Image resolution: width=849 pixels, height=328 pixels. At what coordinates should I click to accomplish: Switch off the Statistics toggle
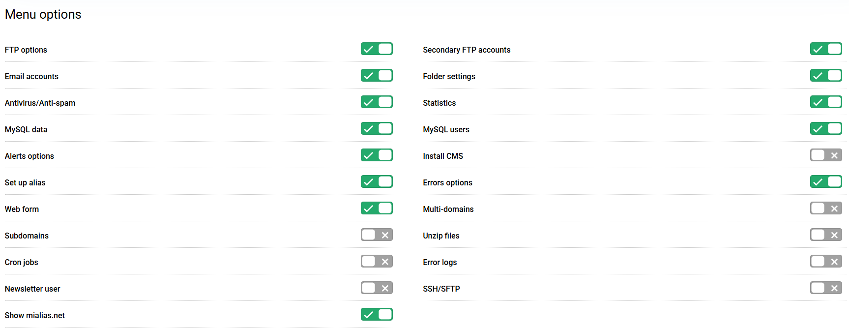[x=826, y=102]
